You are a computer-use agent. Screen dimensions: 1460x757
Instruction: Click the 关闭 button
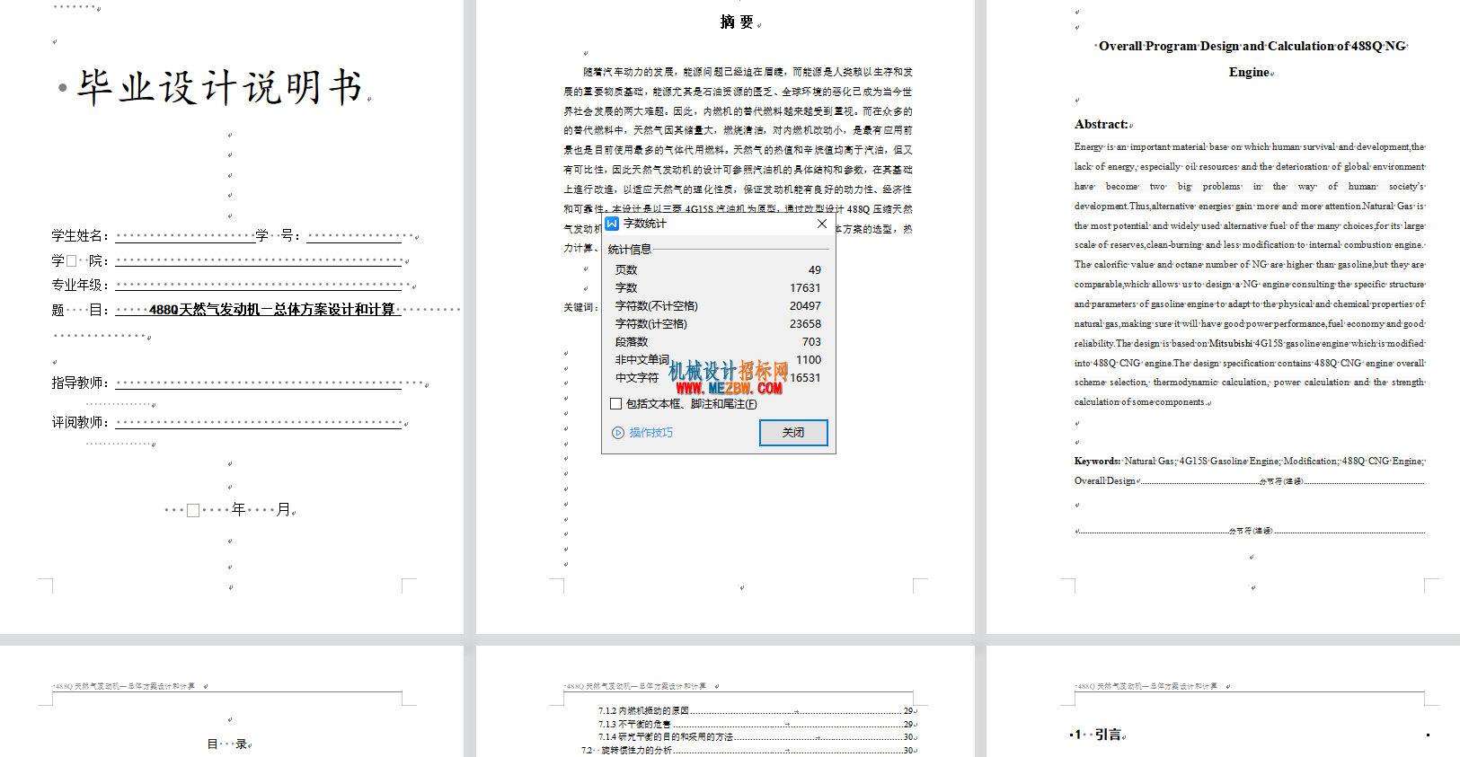pyautogui.click(x=793, y=433)
